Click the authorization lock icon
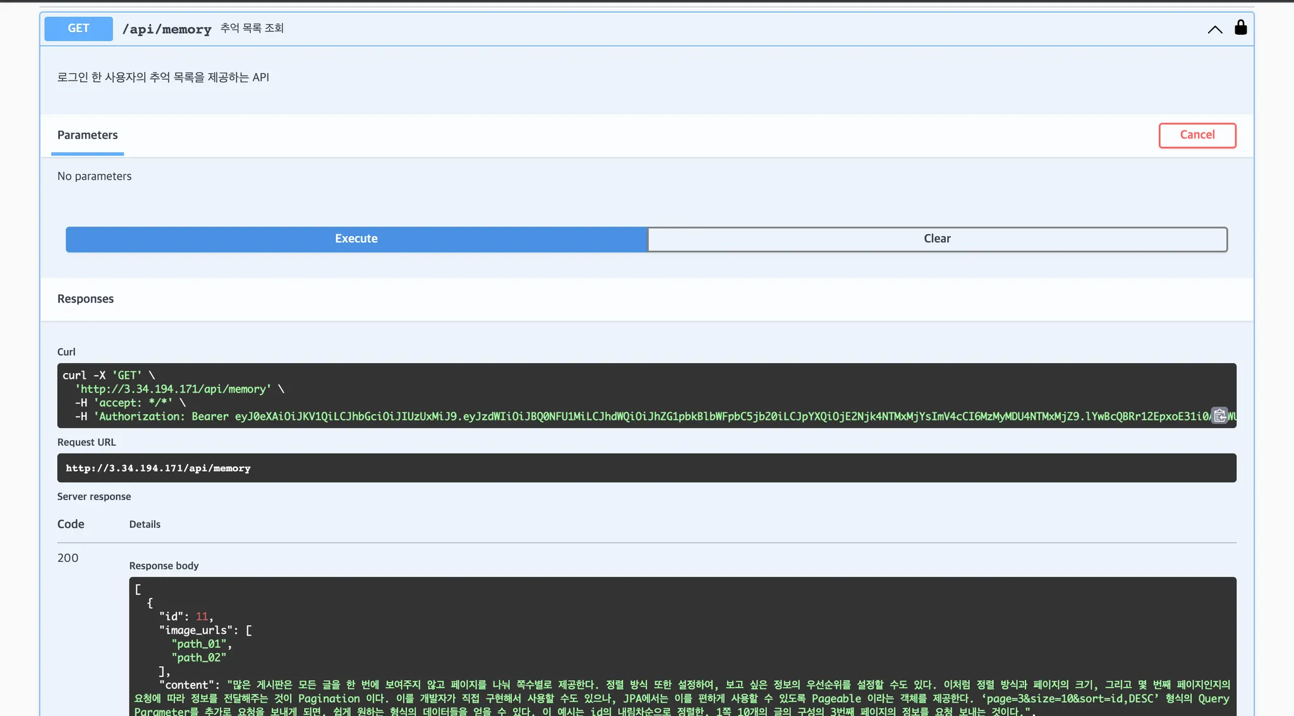Image resolution: width=1294 pixels, height=716 pixels. (1240, 28)
